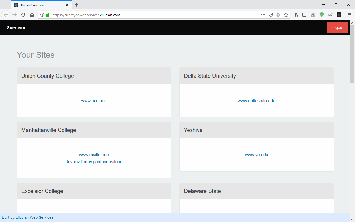
Task: Click the Excelsior College card header
Action: pos(94,191)
